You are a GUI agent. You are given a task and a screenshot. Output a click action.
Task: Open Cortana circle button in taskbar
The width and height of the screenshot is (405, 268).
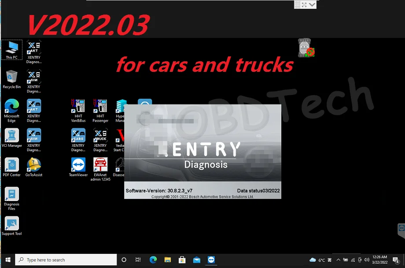pyautogui.click(x=124, y=260)
